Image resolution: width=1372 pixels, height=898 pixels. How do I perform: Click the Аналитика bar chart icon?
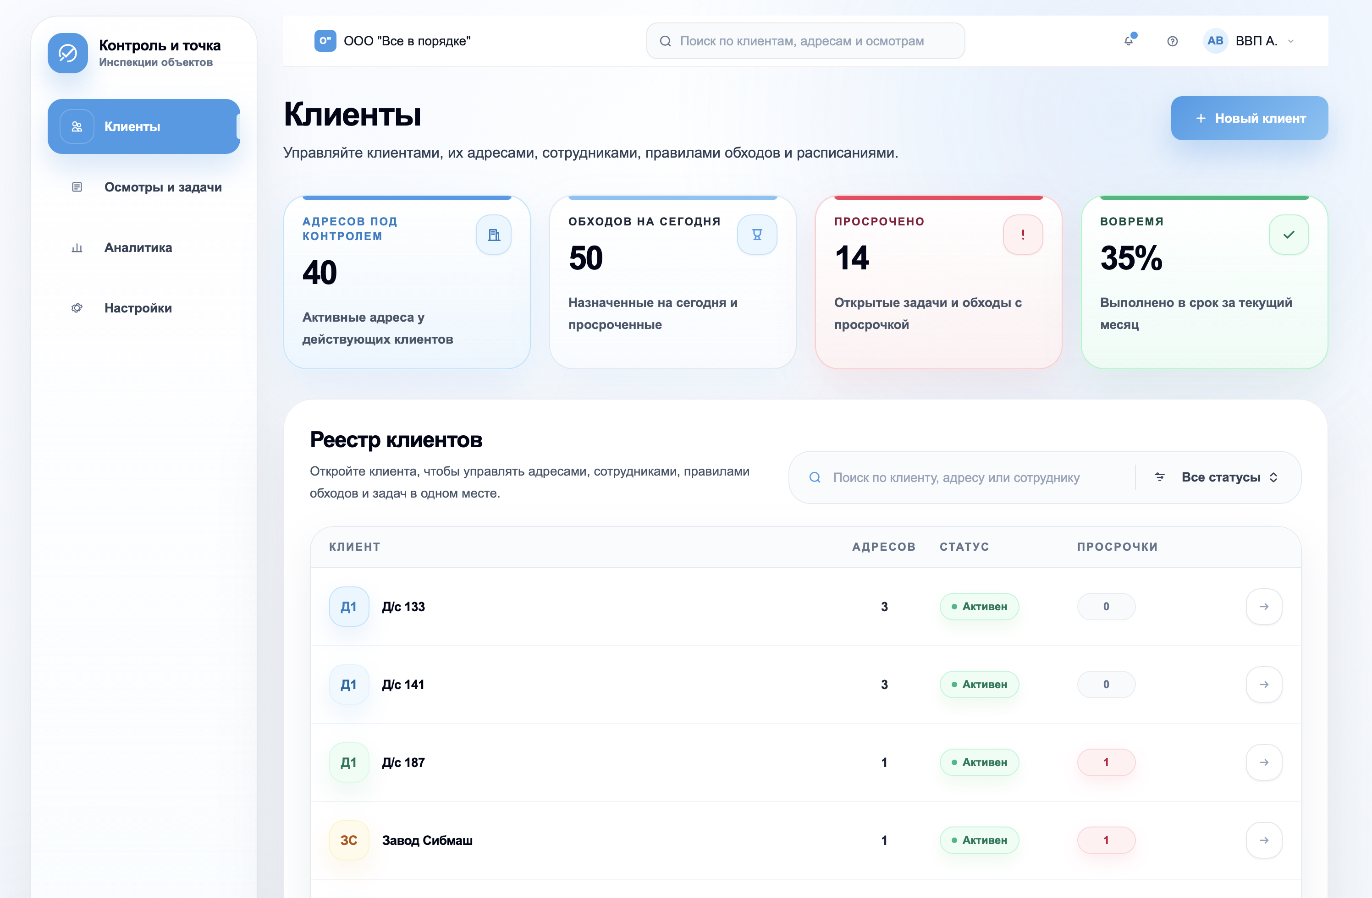[77, 248]
